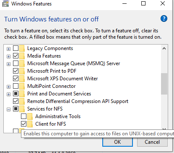
Task: Enable the Legacy Components checkbox
Action: (16, 48)
